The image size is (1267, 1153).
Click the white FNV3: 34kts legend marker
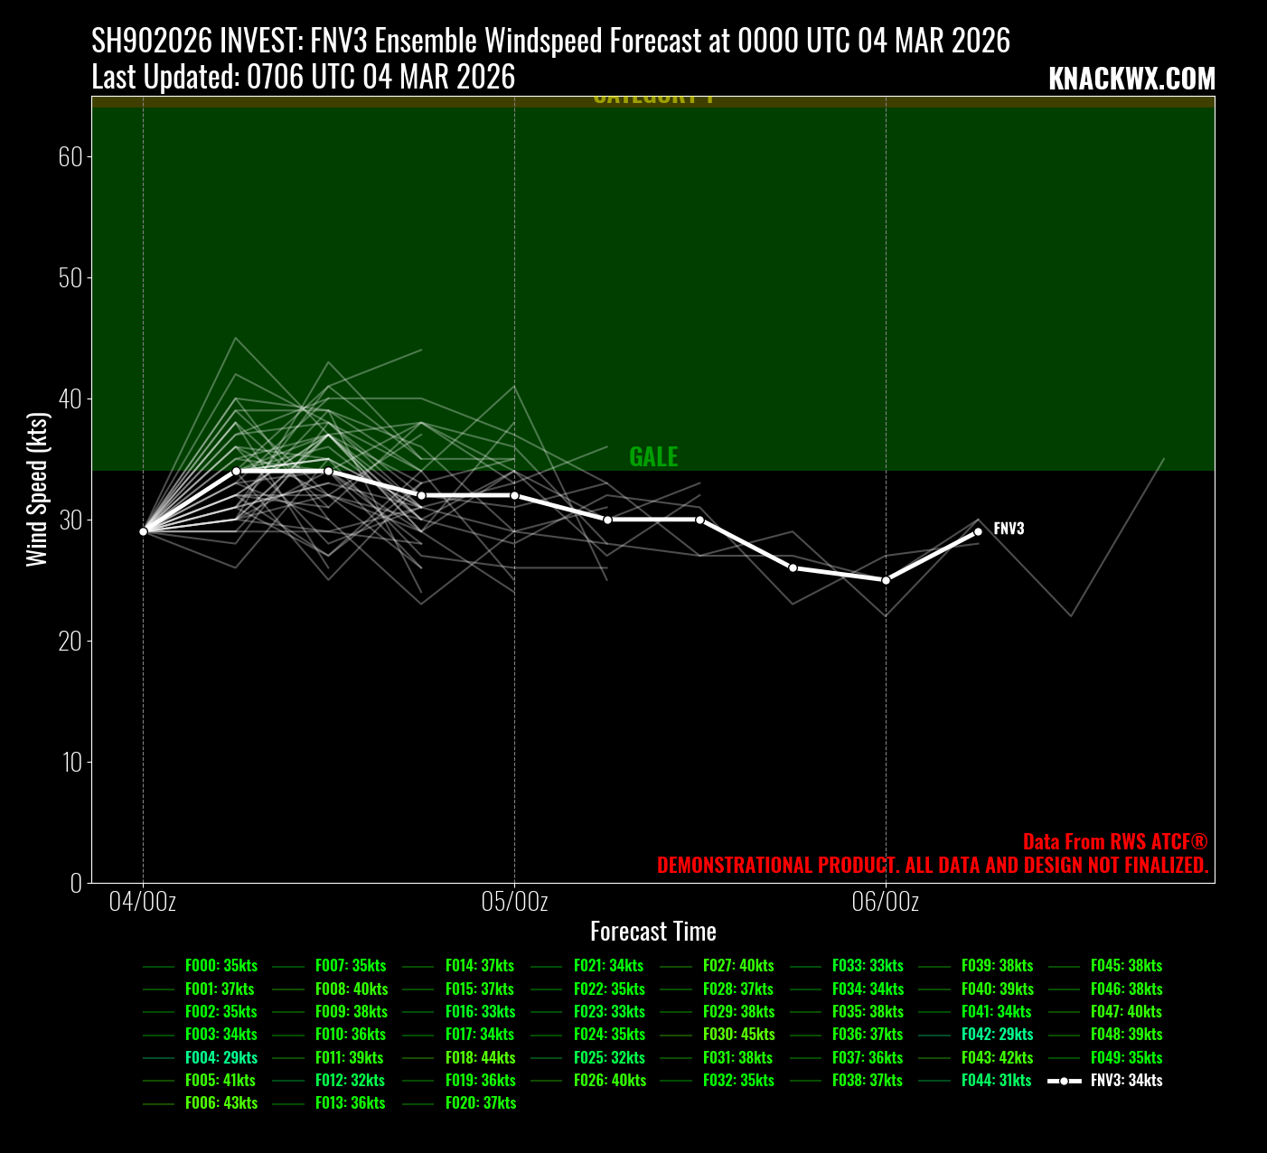[1064, 1081]
